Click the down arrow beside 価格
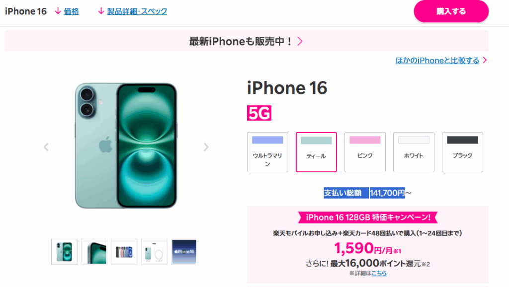Screen dimensions: 509x287 point(58,11)
